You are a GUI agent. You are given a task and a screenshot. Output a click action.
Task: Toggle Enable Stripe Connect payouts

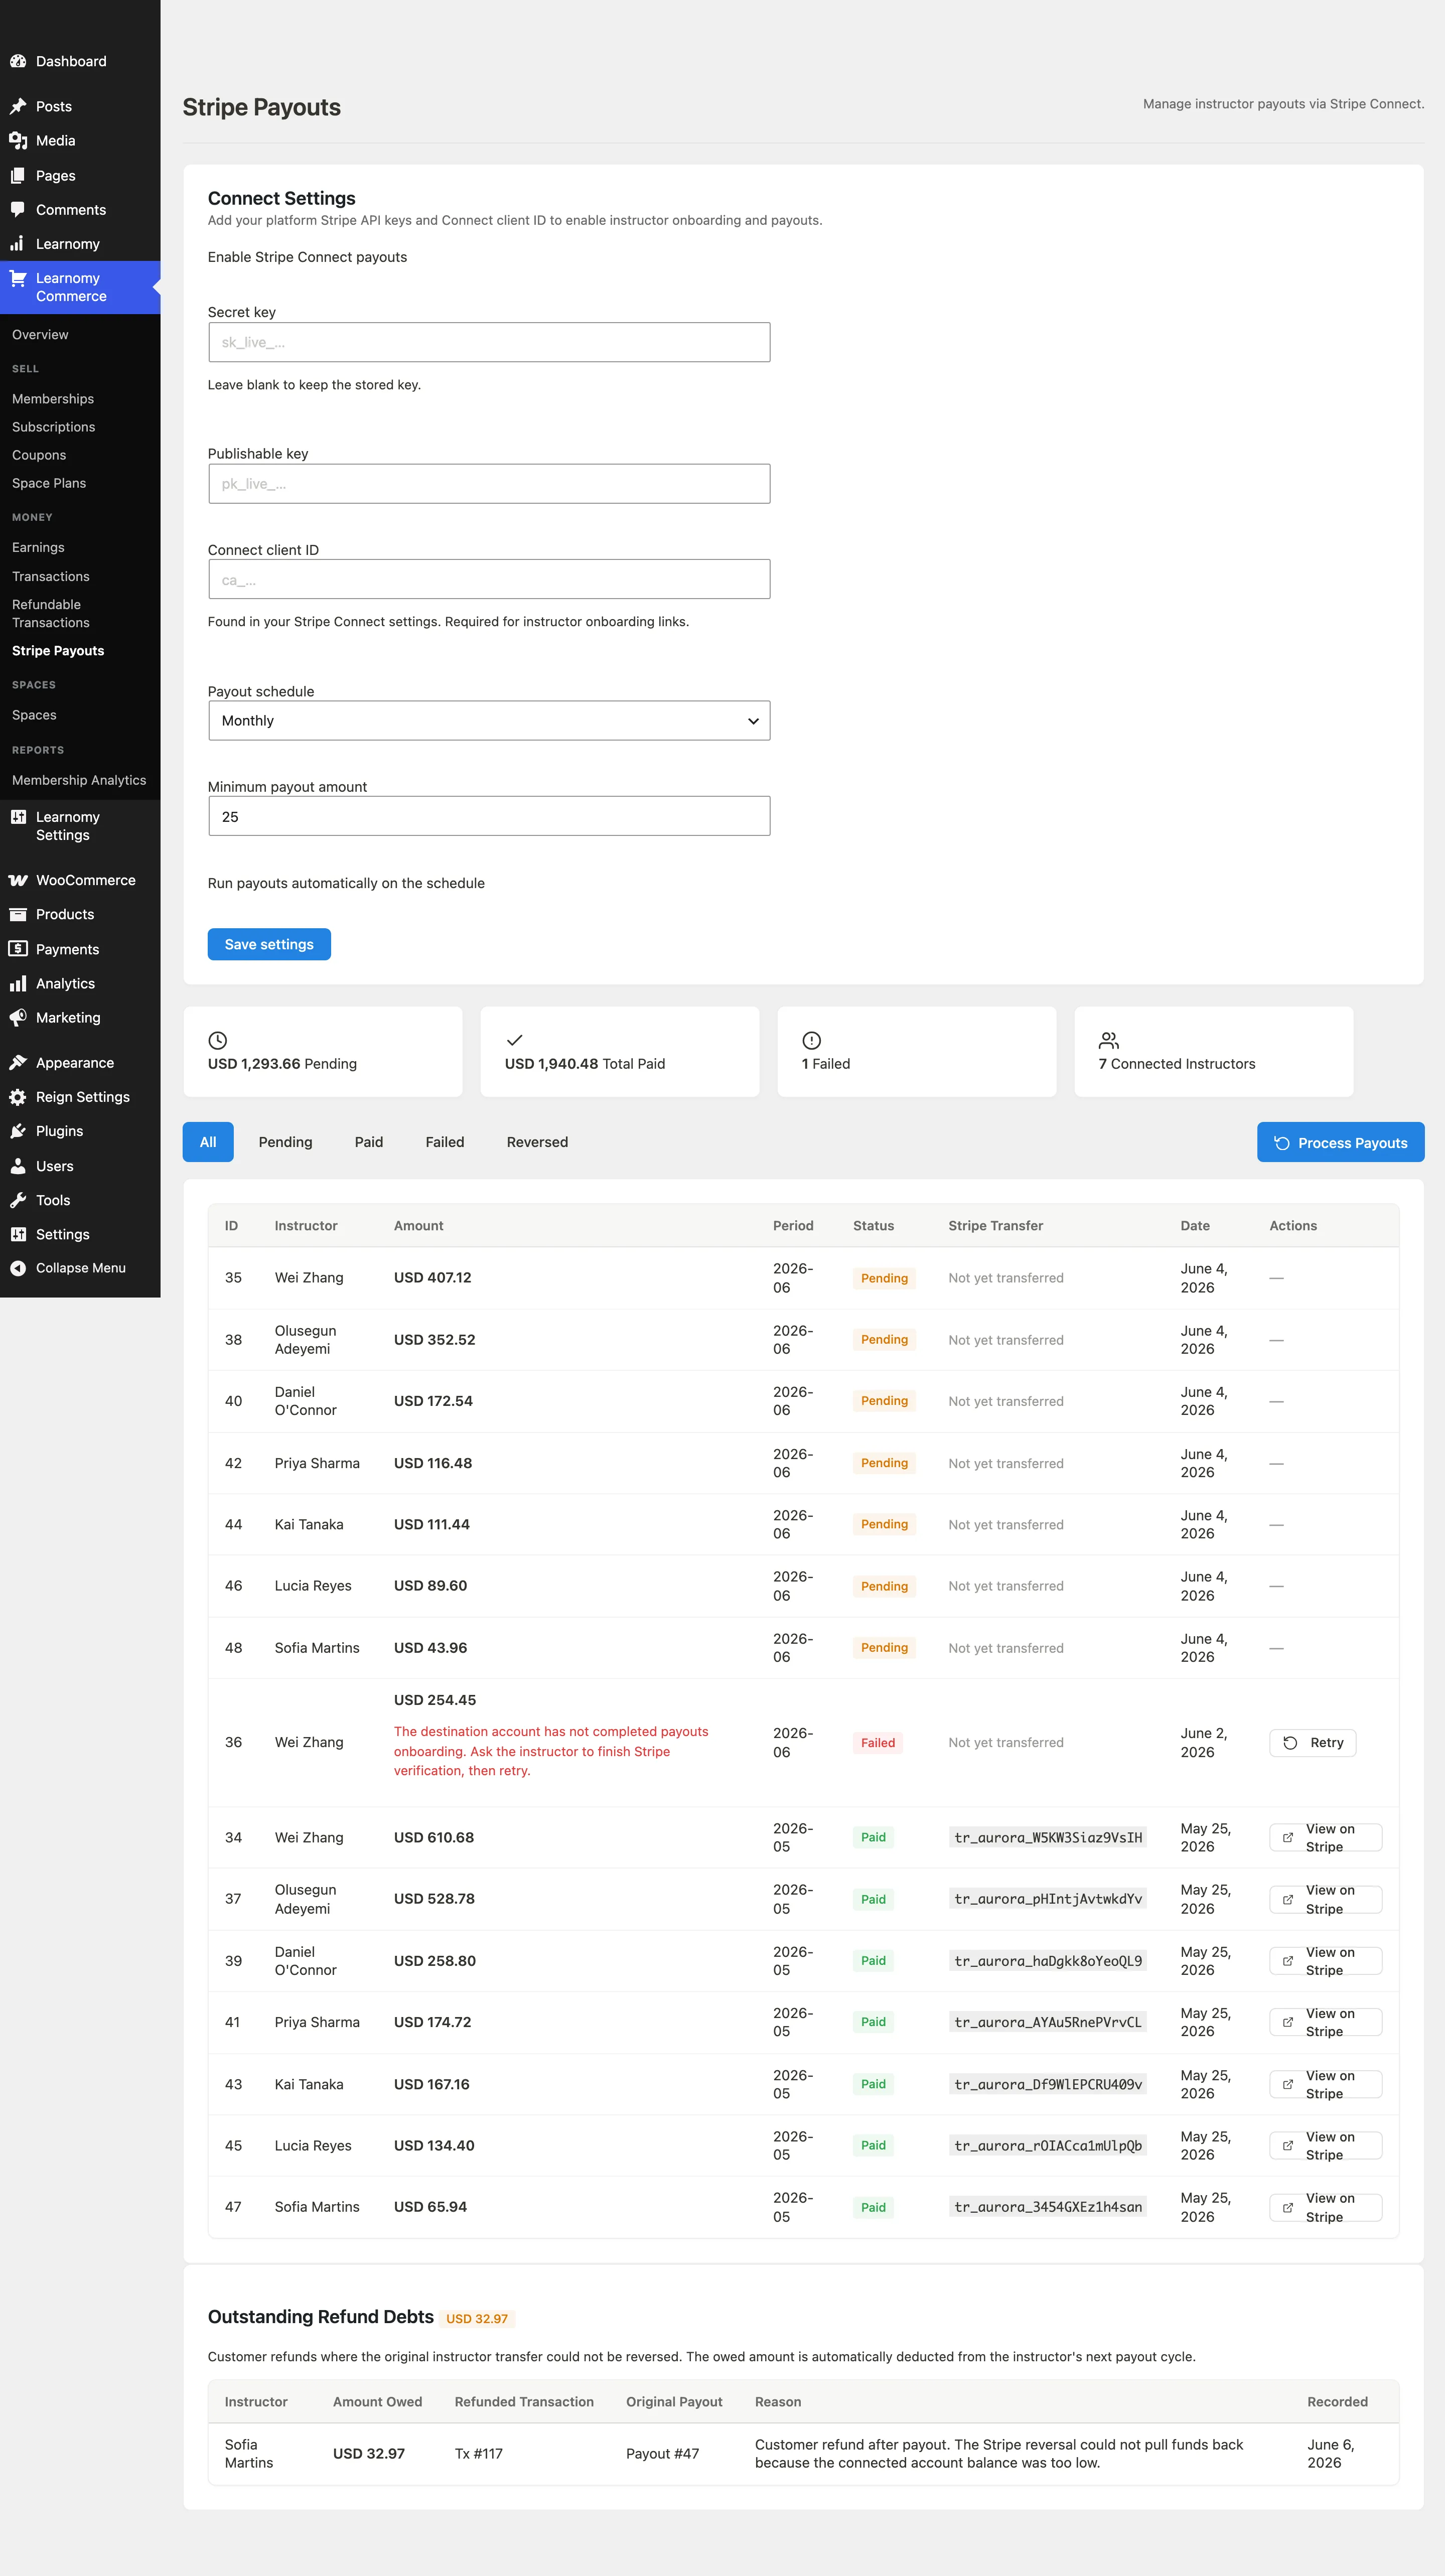point(307,257)
